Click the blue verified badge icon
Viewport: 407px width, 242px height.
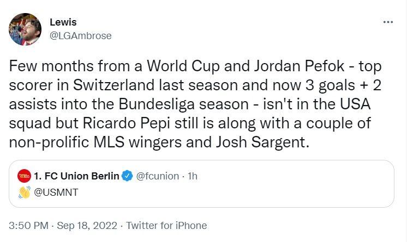coord(127,176)
